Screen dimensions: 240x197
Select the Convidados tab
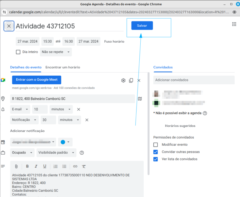pos(163,67)
